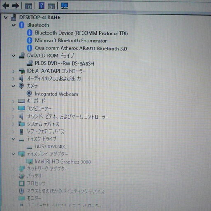Click the action pane toolbar icon
This screenshot has height=211, width=211.
[51, 6]
